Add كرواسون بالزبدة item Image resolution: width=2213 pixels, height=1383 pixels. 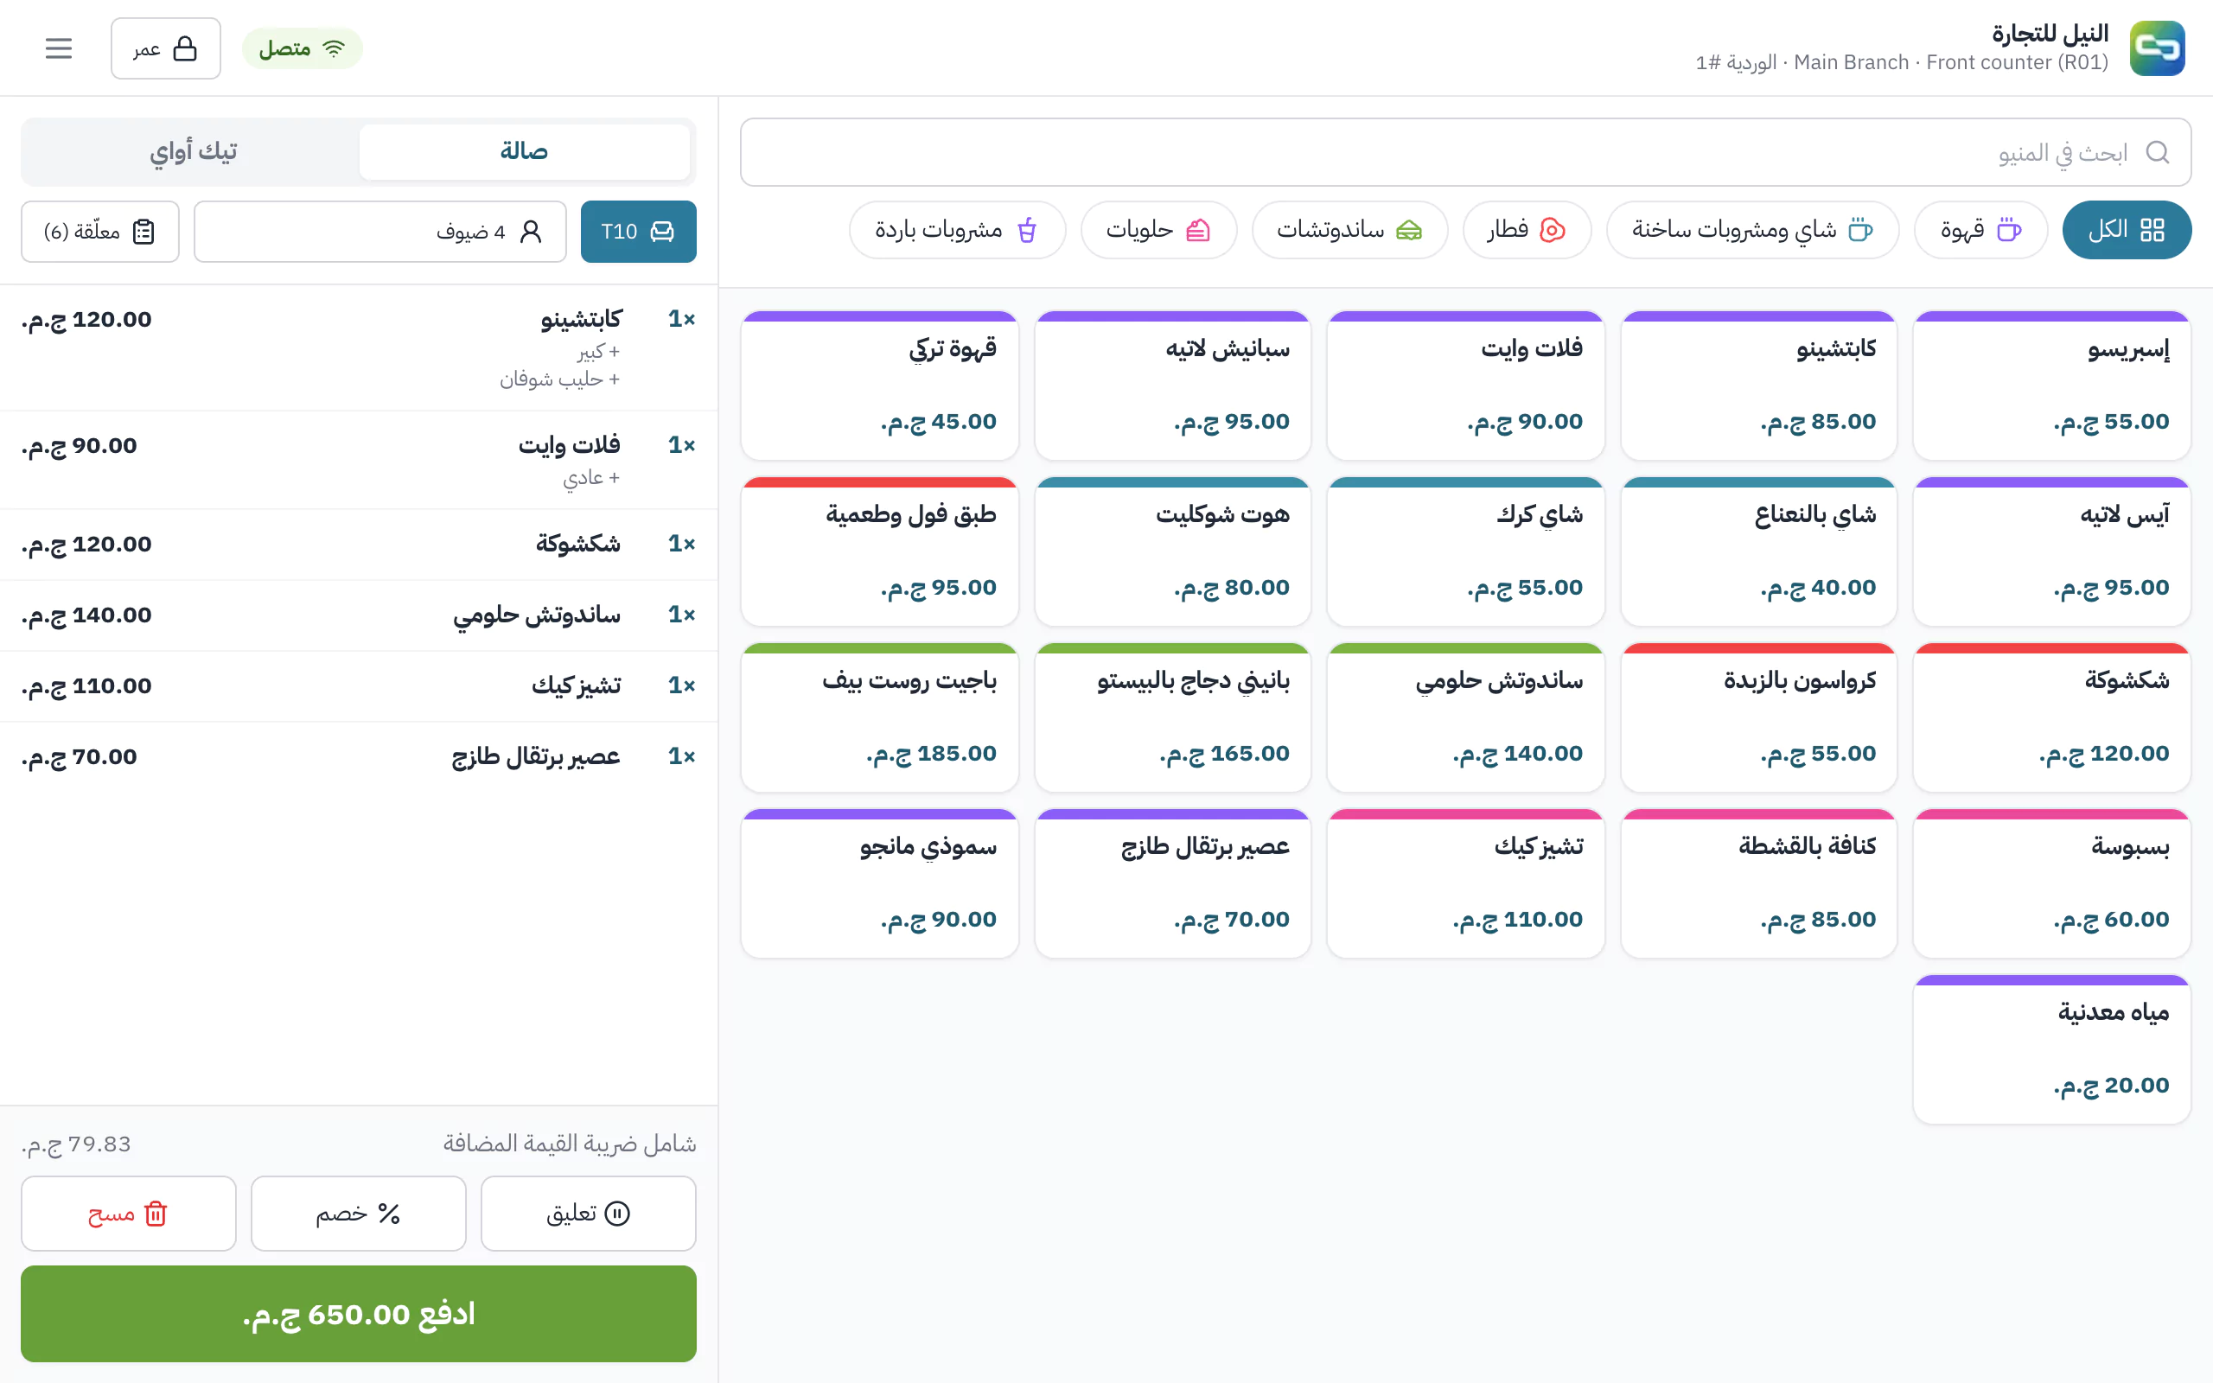(x=1758, y=717)
